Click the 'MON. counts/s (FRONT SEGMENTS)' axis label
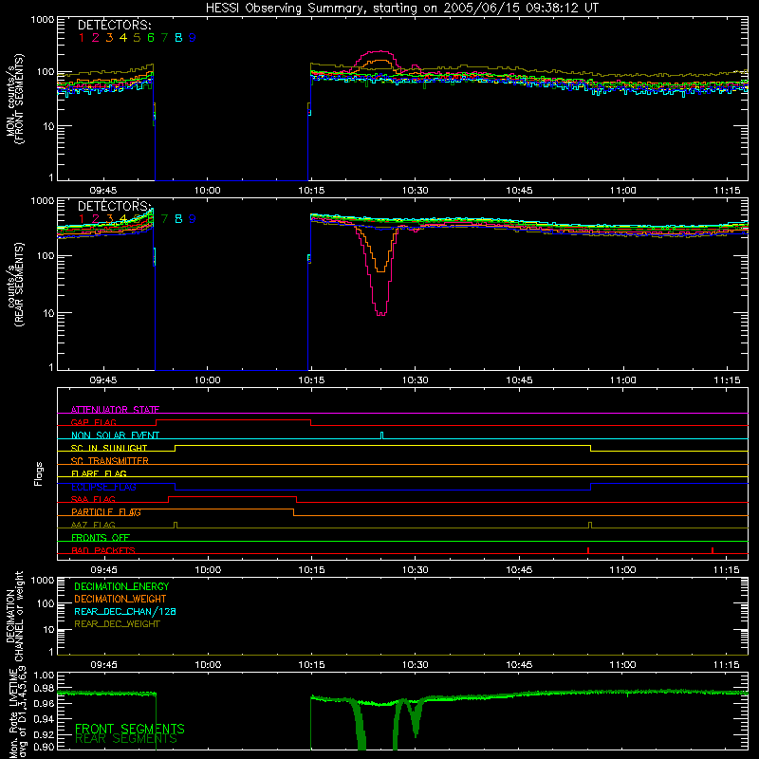Viewport: 759px width, 759px height. point(15,99)
